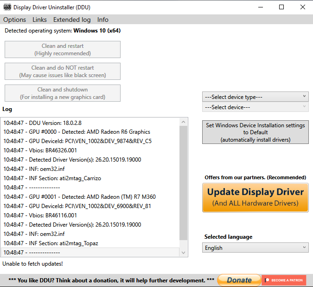313x287 pixels.
Task: Maximize the DDU window
Action: click(281, 7)
